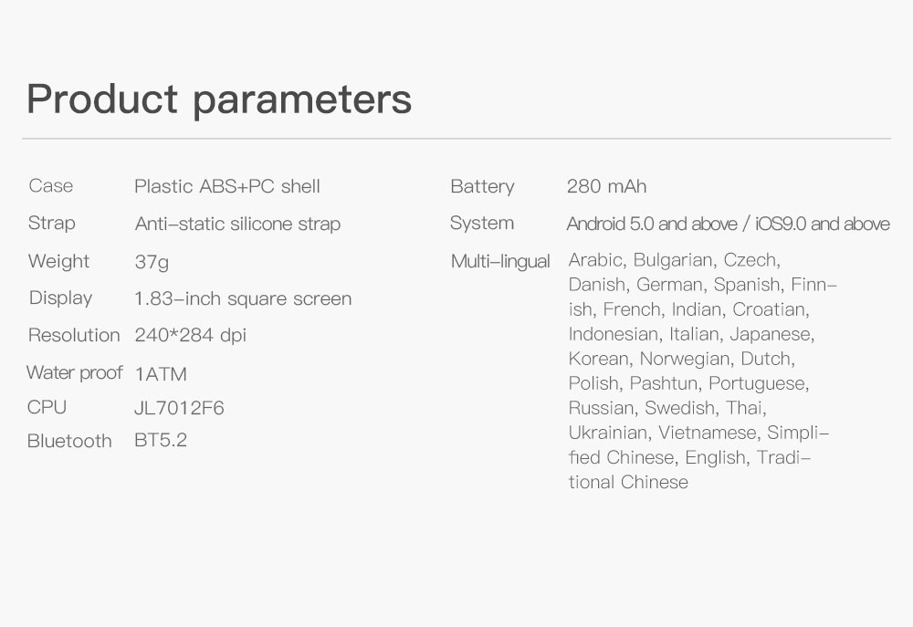Click the "Weight" label
This screenshot has height=627, width=913.
[x=59, y=262]
